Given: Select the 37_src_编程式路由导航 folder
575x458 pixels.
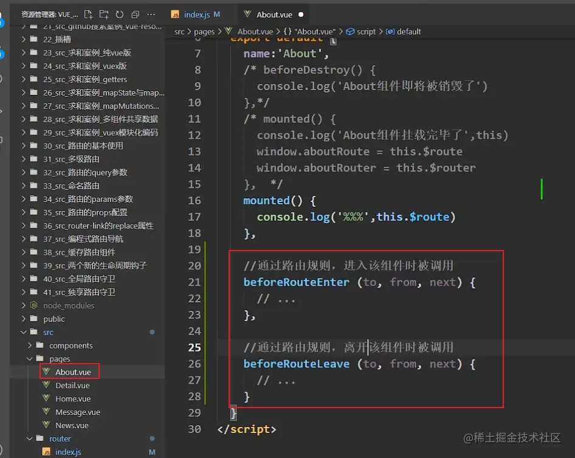Looking at the screenshot, I should (83, 239).
